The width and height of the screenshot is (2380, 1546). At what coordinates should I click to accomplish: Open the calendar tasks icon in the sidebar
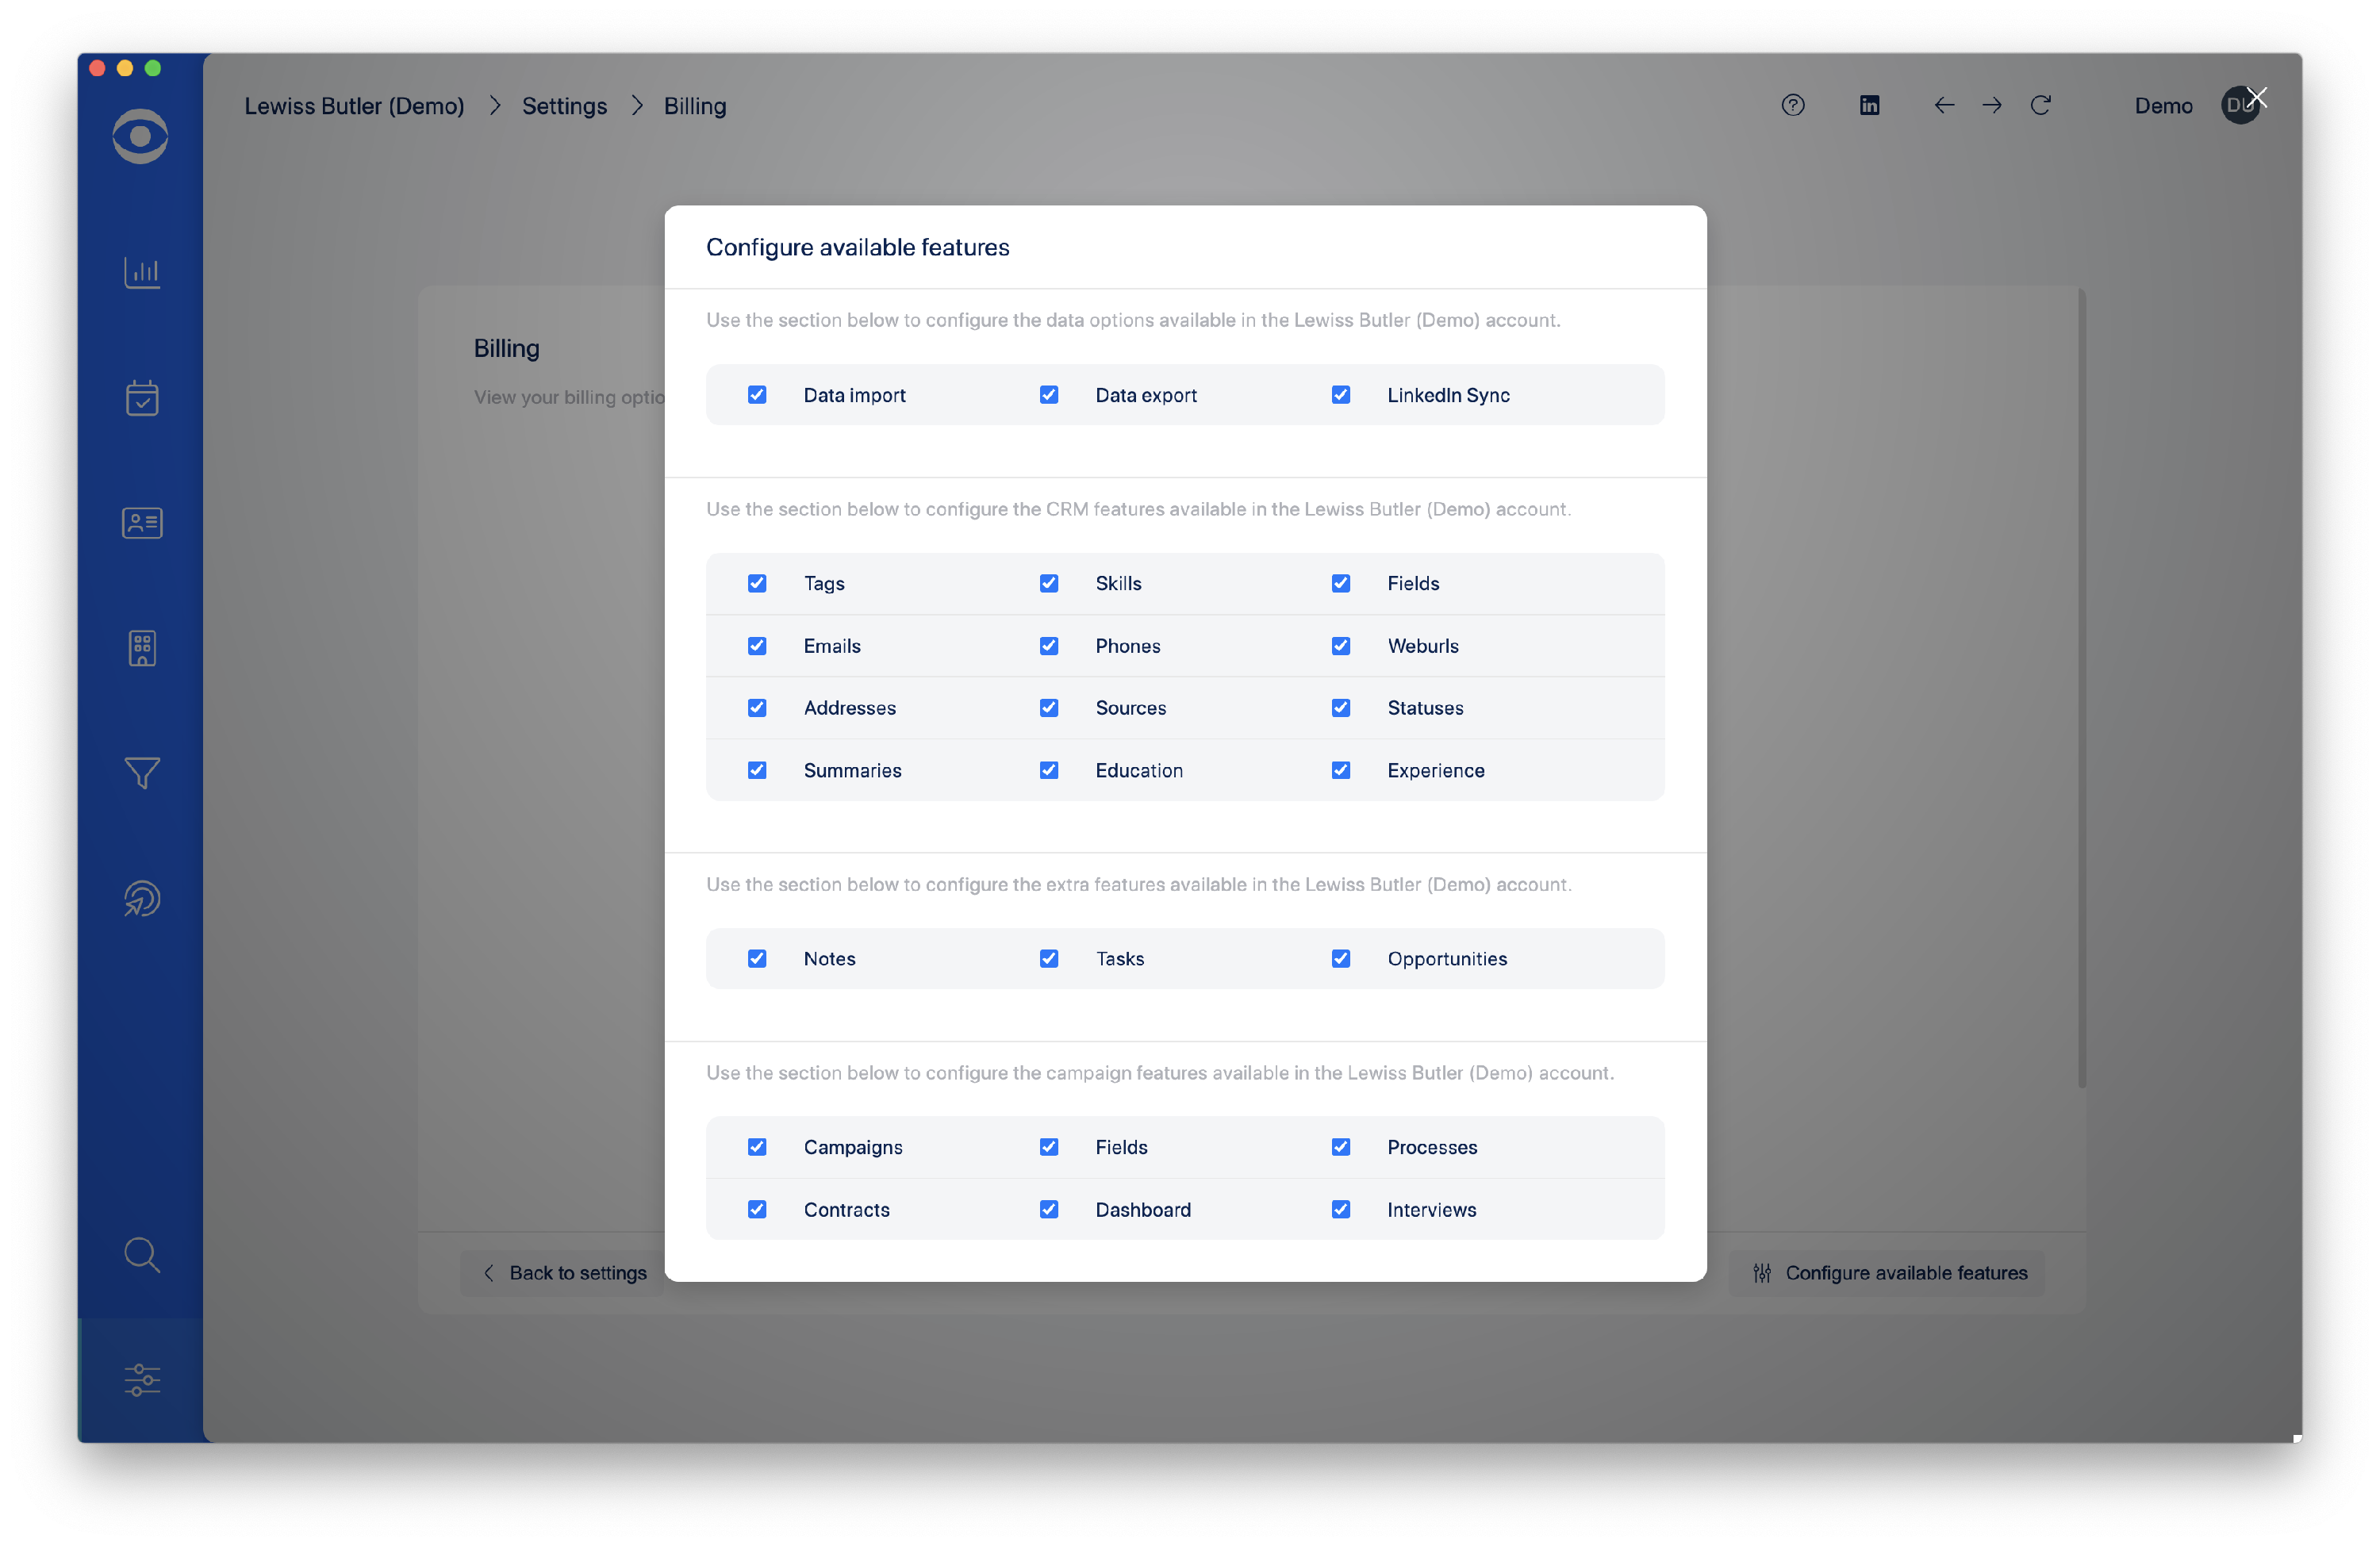141,398
